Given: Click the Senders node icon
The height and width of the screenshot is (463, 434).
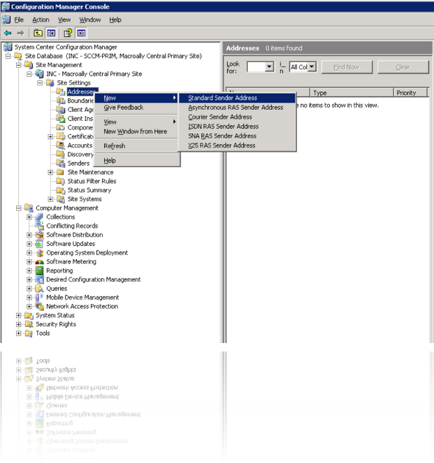Looking at the screenshot, I should click(x=61, y=163).
